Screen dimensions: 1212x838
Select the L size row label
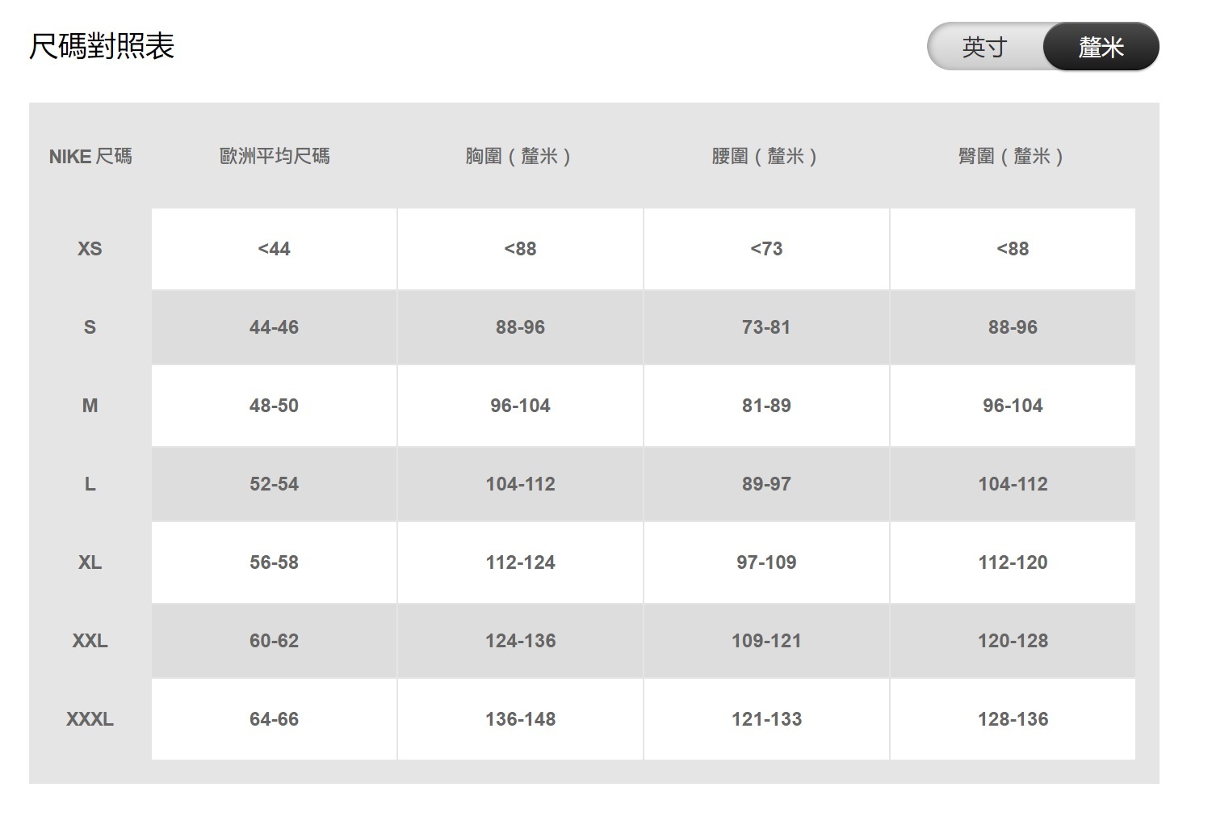pyautogui.click(x=90, y=484)
